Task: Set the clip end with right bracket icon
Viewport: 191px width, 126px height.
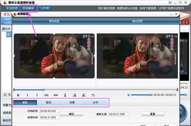Action: point(37,95)
